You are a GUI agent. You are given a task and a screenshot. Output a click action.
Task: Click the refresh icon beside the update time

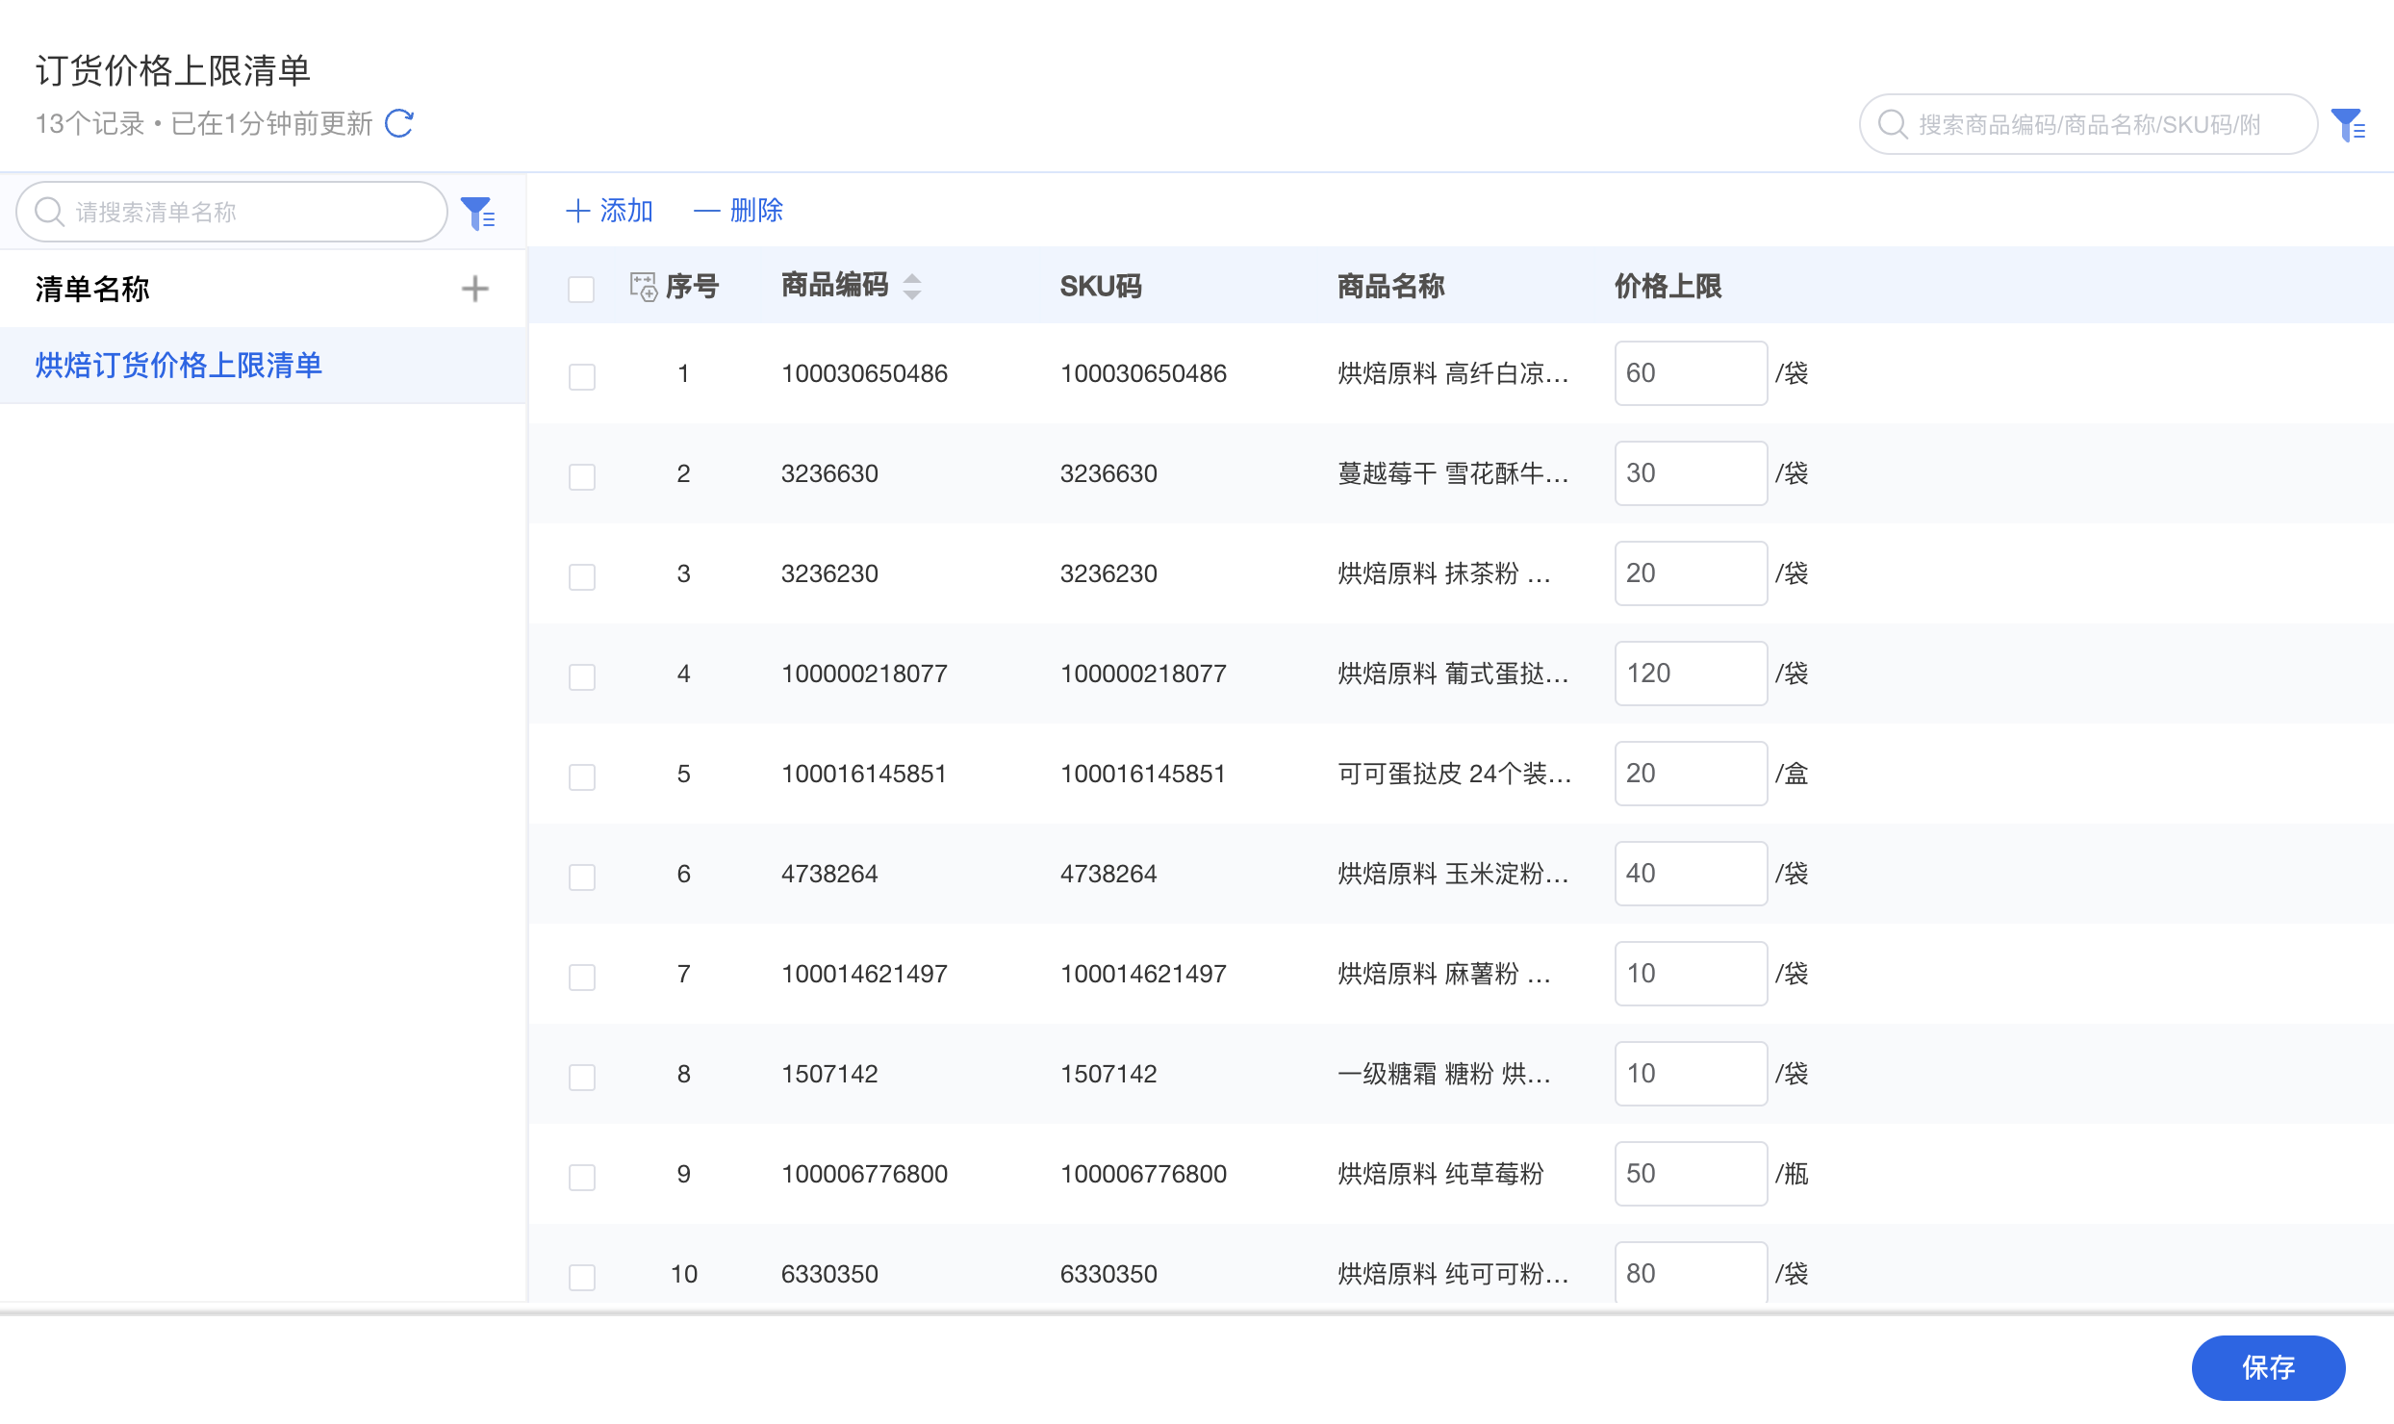coord(399,123)
